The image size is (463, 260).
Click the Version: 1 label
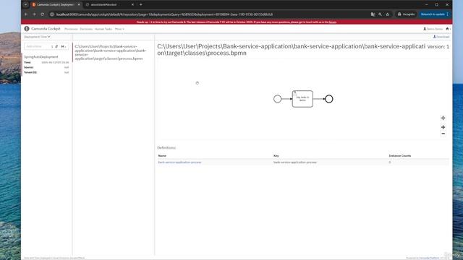pyautogui.click(x=438, y=46)
